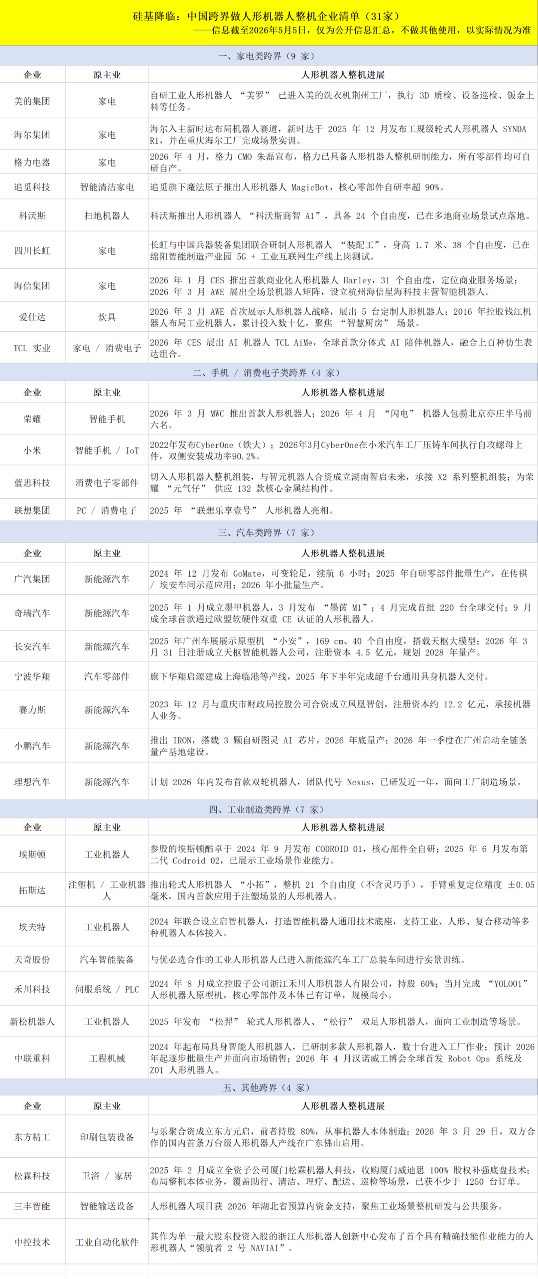The height and width of the screenshot is (1279, 538).
Task: Click company name cell 美的集团
Action: pyautogui.click(x=32, y=101)
